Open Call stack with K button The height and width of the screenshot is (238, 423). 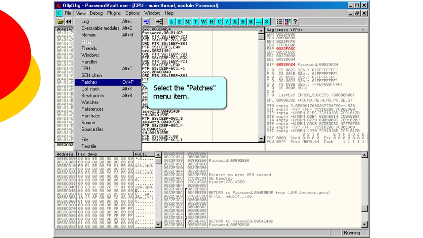click(x=235, y=22)
